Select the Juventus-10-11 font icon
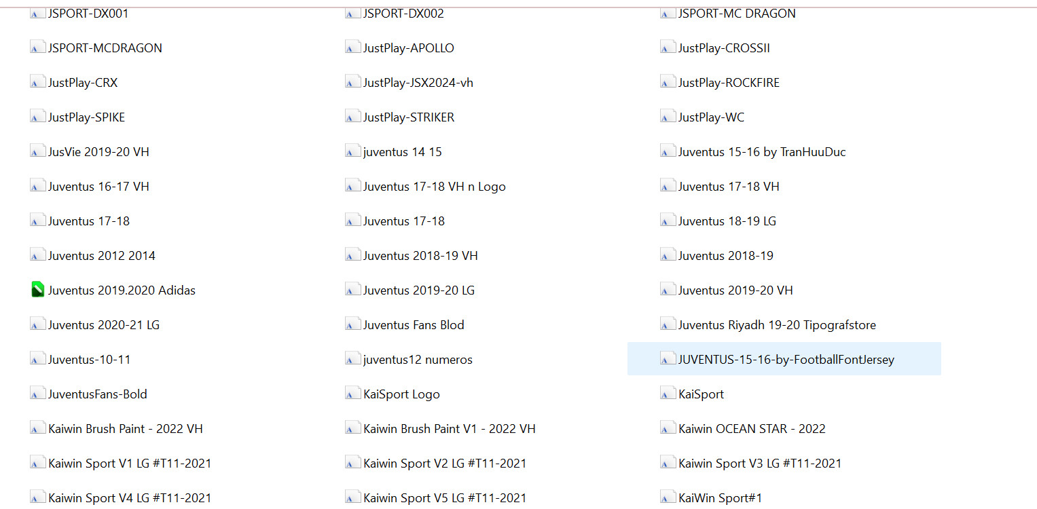 (x=38, y=359)
